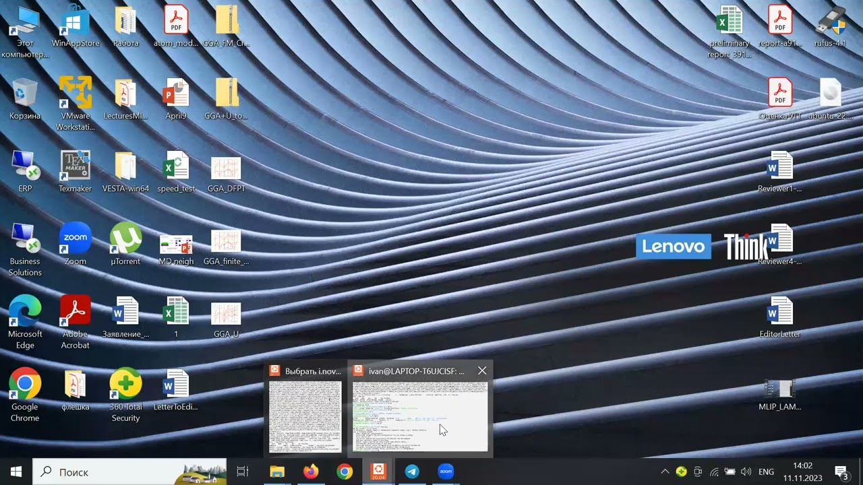Open the Работа folder on desktop
This screenshot has height=485, width=863.
click(126, 27)
